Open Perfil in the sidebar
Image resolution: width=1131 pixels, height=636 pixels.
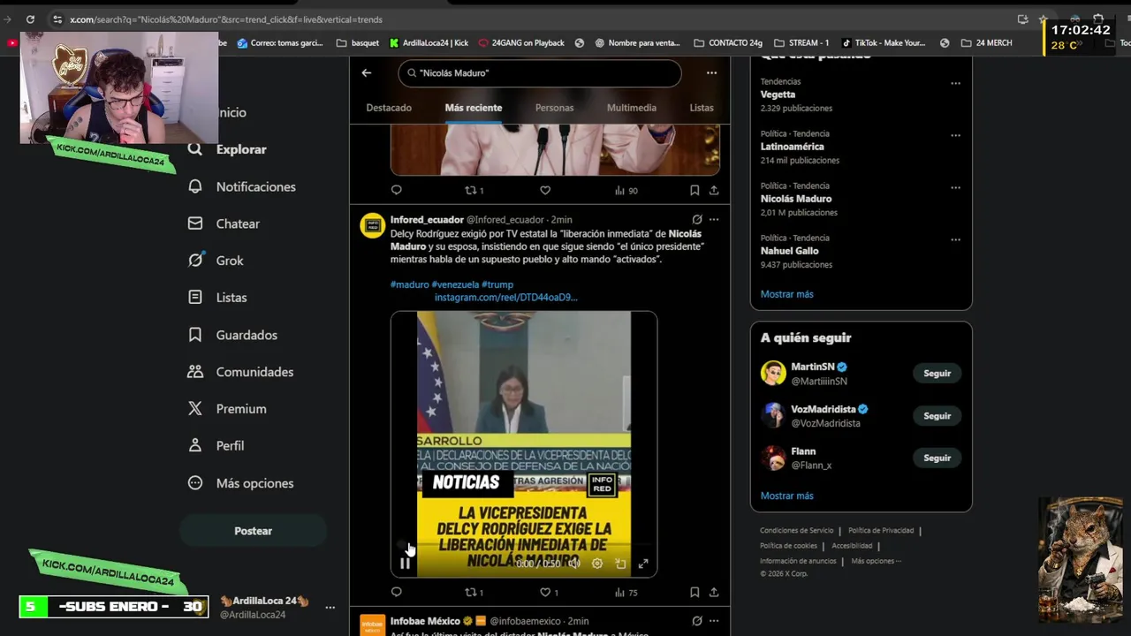point(216,446)
